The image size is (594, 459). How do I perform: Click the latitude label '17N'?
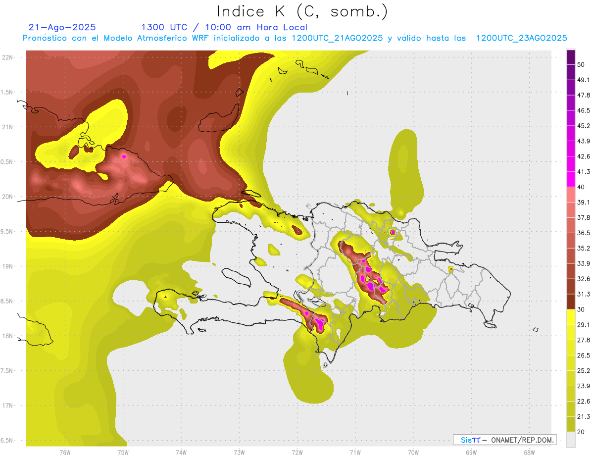coord(8,406)
